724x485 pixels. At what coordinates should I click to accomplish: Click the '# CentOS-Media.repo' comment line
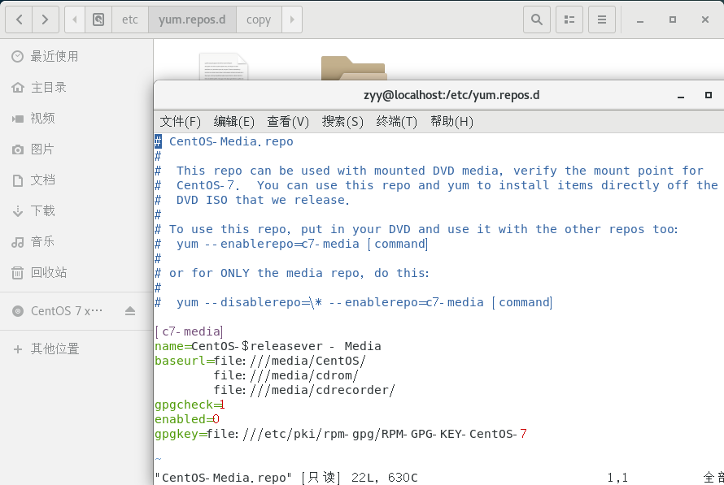point(224,141)
